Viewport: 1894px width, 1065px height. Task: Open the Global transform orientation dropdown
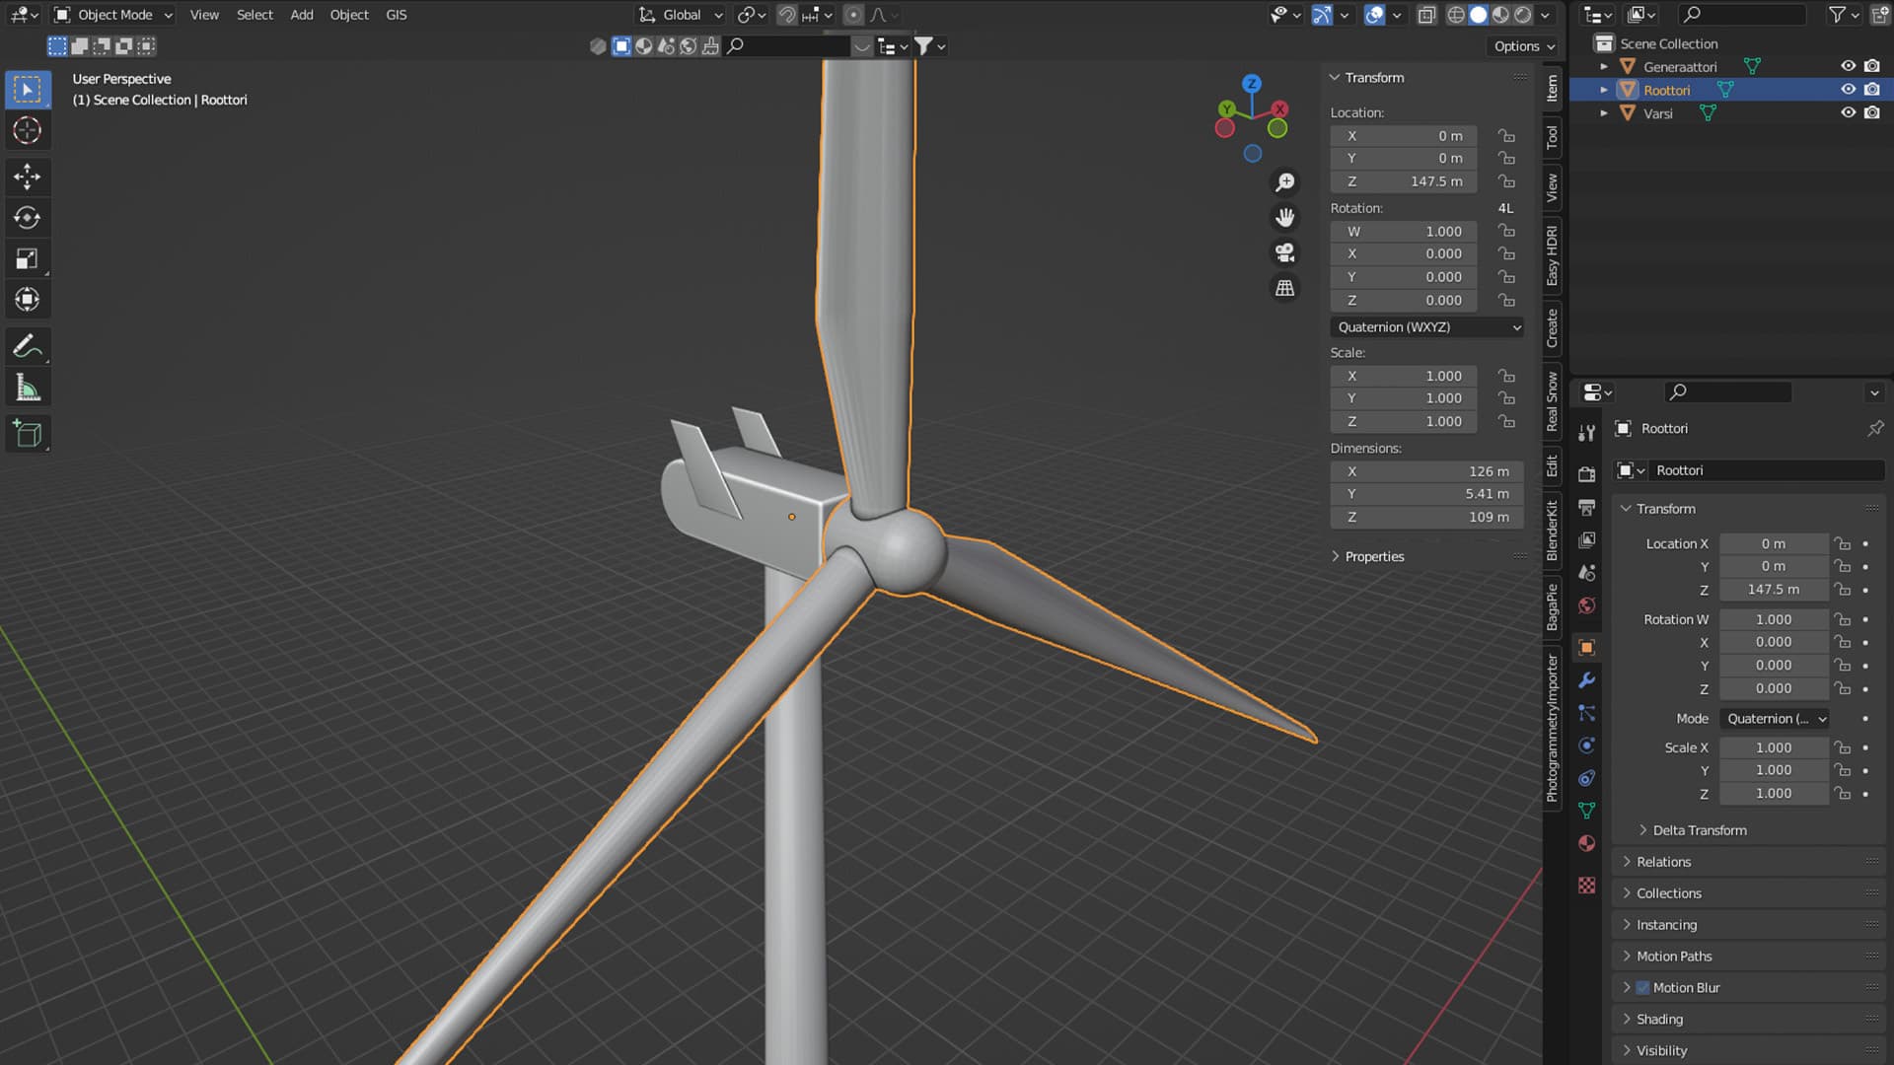click(681, 15)
